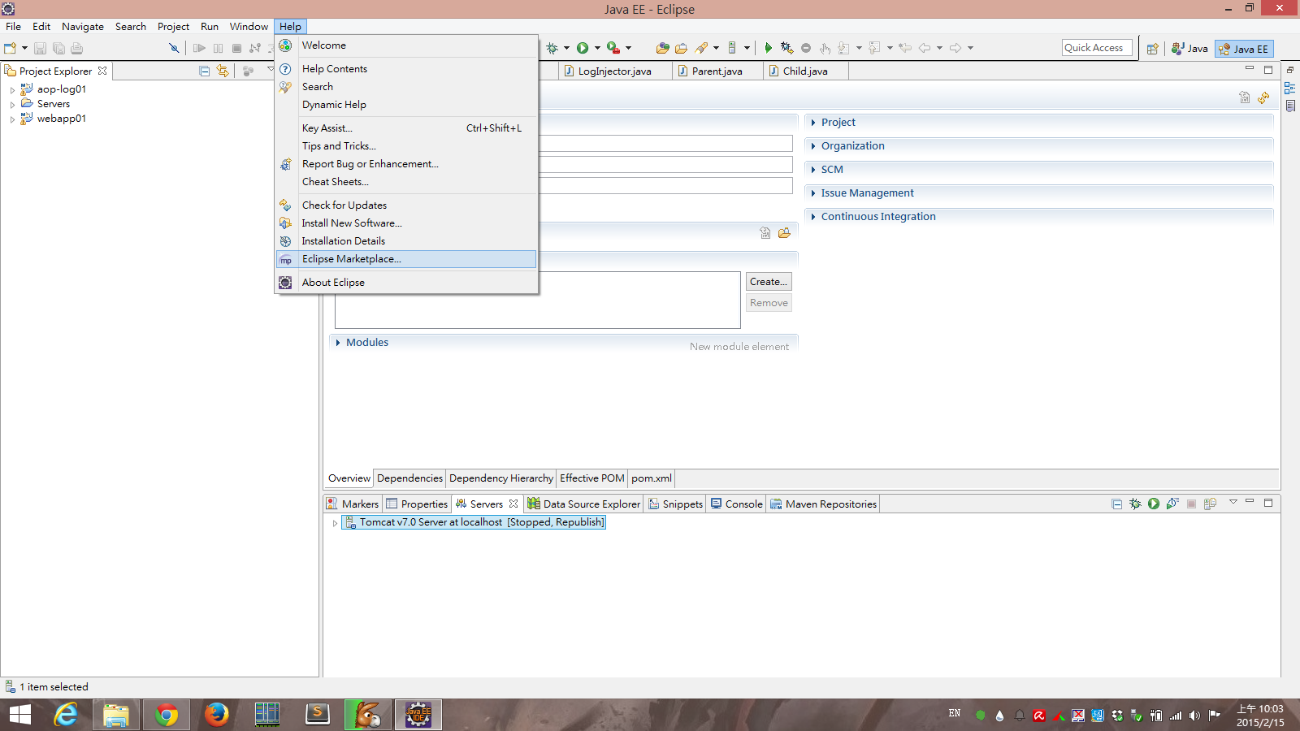
Task: Expand the Issue Management section
Action: (813, 193)
